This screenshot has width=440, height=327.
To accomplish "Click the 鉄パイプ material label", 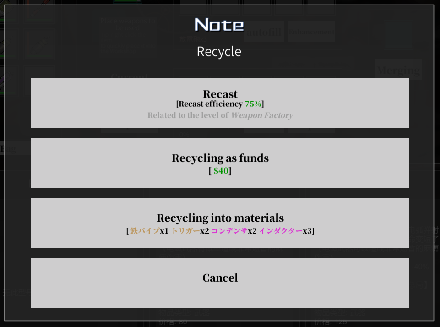I will [x=145, y=231].
